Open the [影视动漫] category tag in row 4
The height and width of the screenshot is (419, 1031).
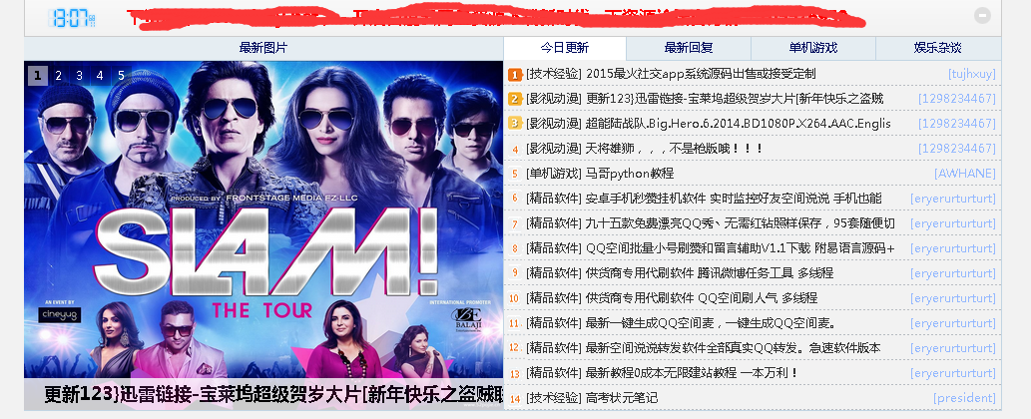point(554,149)
